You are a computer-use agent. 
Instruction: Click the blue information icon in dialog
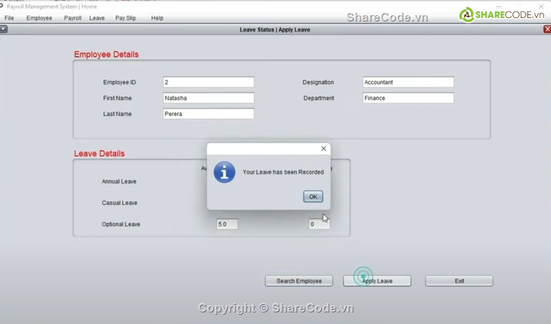pyautogui.click(x=224, y=172)
